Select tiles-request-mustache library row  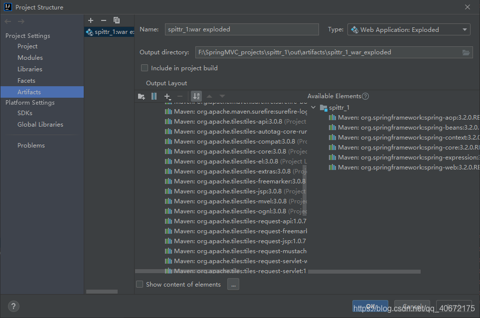pos(236,251)
